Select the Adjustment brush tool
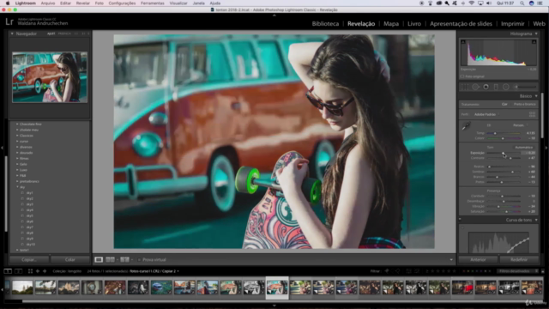This screenshot has width=549, height=309. [525, 87]
